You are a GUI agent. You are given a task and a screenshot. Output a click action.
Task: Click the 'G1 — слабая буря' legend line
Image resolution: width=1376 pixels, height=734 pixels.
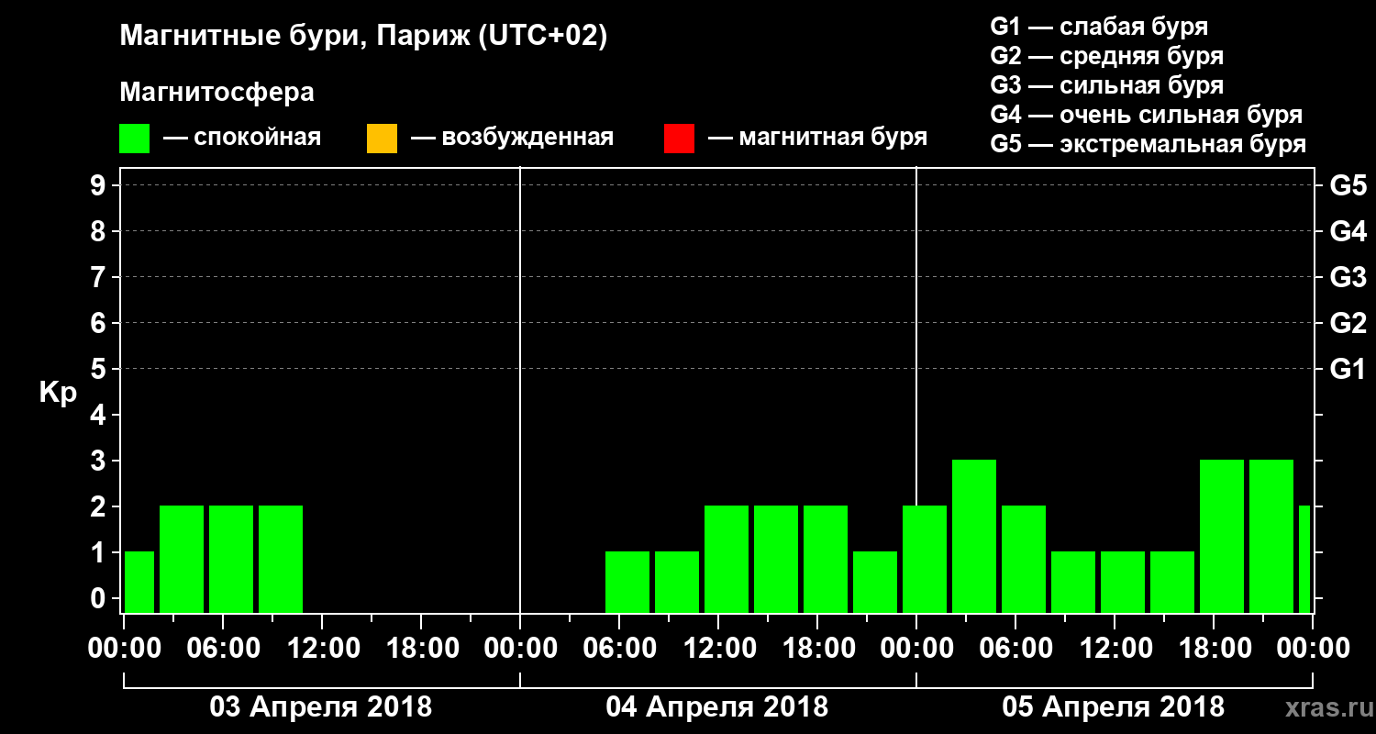[x=1099, y=27]
